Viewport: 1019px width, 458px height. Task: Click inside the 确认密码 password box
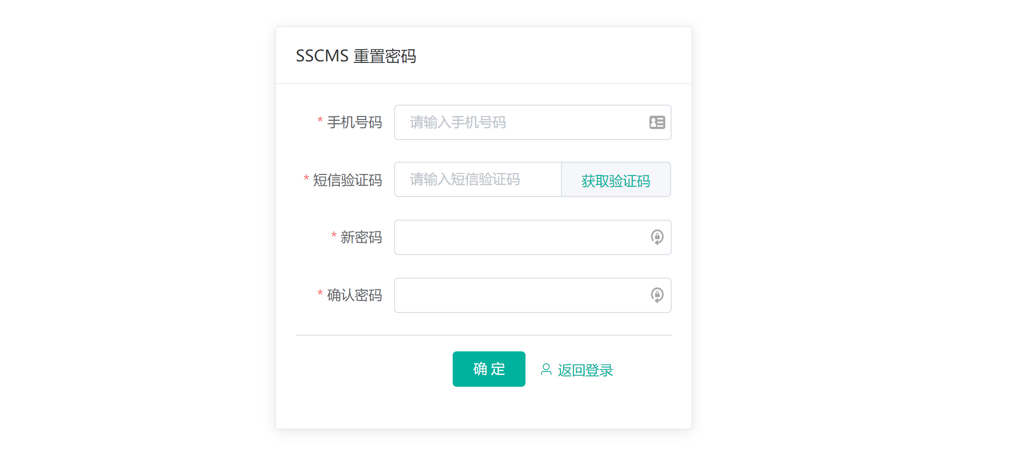(x=517, y=295)
